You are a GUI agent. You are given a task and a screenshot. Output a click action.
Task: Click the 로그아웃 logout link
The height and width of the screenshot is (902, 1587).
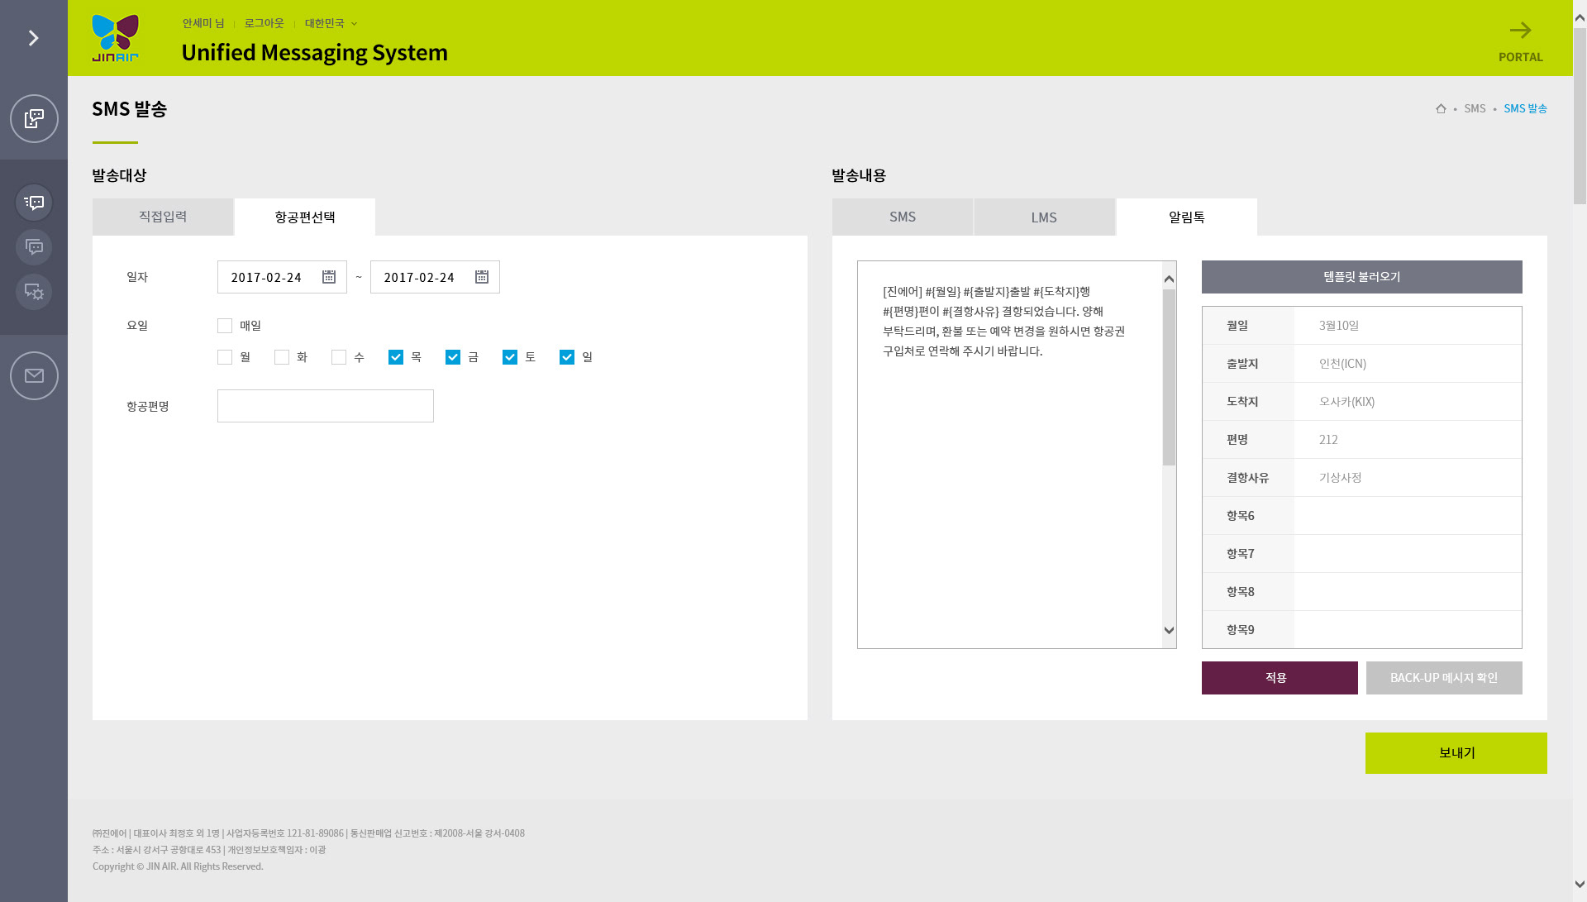point(264,23)
